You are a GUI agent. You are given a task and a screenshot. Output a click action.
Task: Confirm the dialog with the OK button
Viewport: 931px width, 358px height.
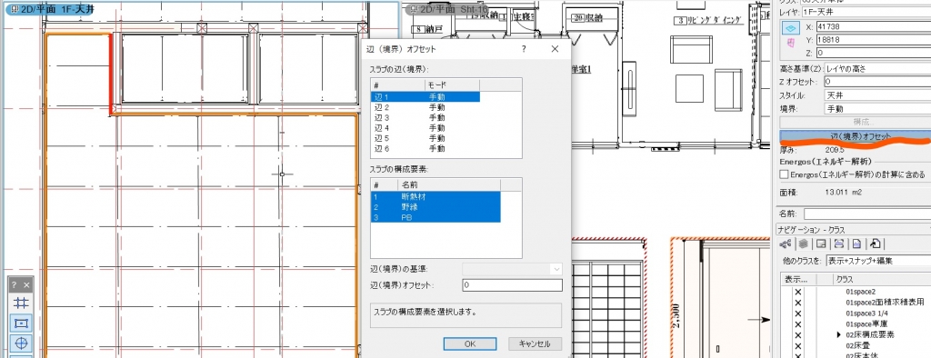[x=470, y=343]
